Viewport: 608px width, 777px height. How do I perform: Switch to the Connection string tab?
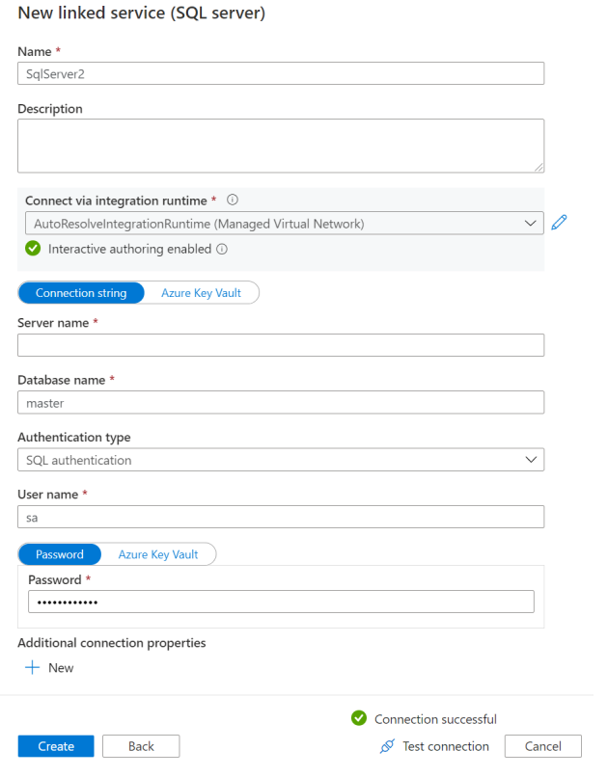(81, 292)
